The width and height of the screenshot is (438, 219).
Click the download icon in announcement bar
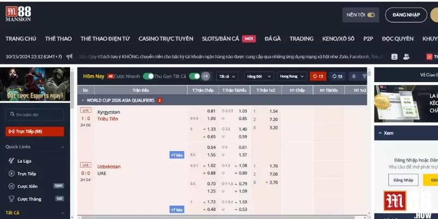coord(394,56)
